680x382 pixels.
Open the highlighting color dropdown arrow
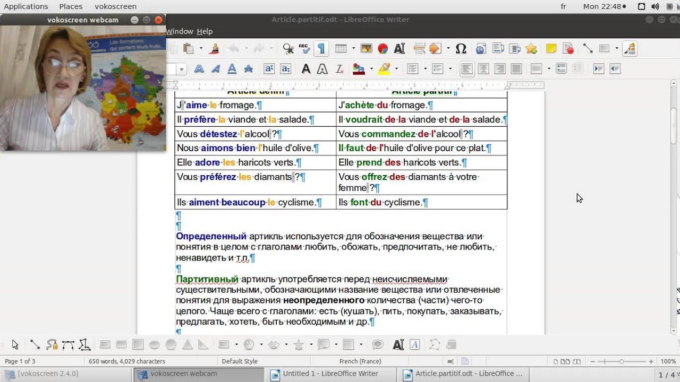[396, 68]
